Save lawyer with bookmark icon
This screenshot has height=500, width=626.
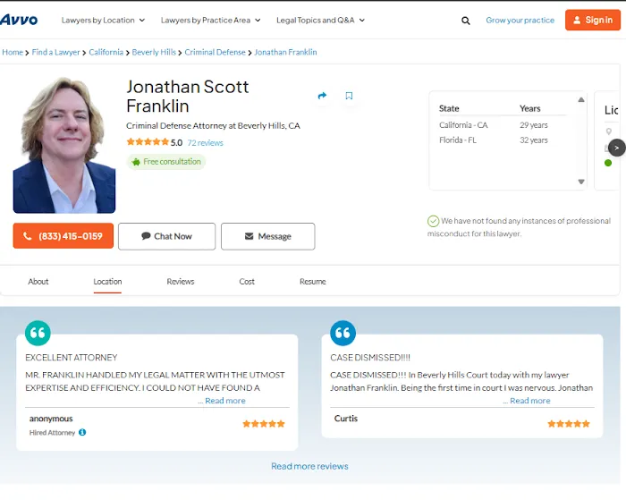[x=349, y=96]
